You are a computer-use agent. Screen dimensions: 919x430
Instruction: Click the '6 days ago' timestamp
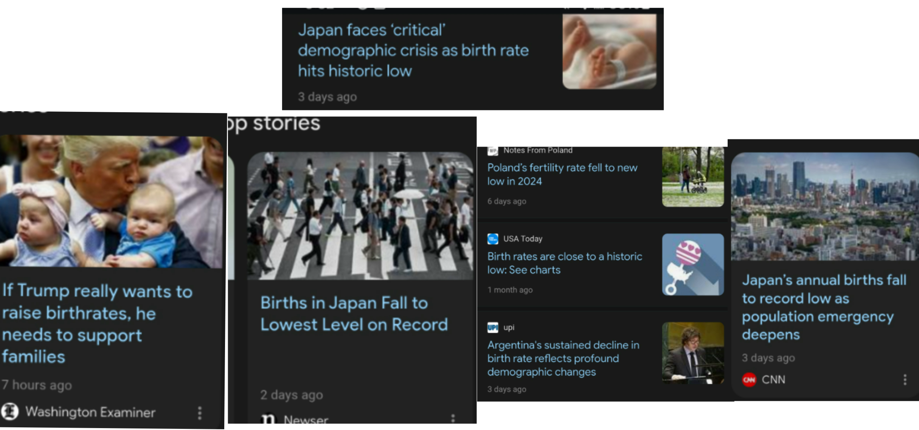(x=507, y=201)
